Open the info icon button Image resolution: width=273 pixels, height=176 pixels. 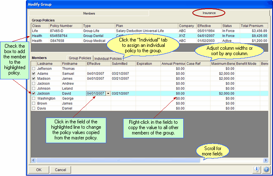(x=257, y=169)
